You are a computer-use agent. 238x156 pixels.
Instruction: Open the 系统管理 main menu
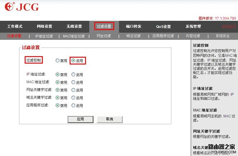193,26
